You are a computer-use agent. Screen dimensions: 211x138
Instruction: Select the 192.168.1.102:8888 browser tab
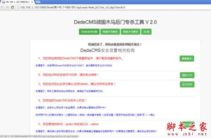(x=17, y=2)
